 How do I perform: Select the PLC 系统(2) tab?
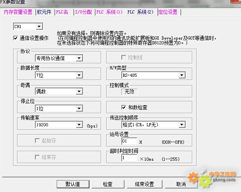pyautogui.click(x=140, y=12)
